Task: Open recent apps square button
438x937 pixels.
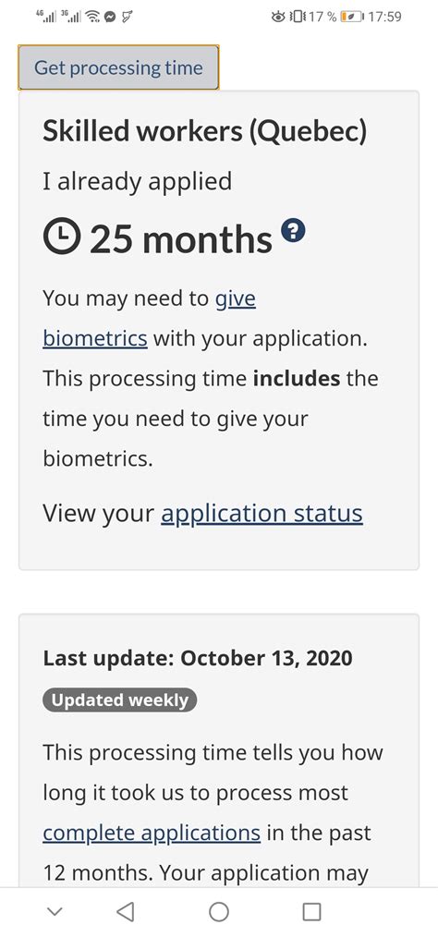Action: [312, 911]
